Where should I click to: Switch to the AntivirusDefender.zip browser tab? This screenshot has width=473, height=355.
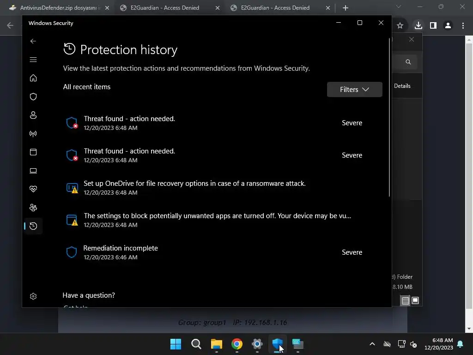pos(59,8)
